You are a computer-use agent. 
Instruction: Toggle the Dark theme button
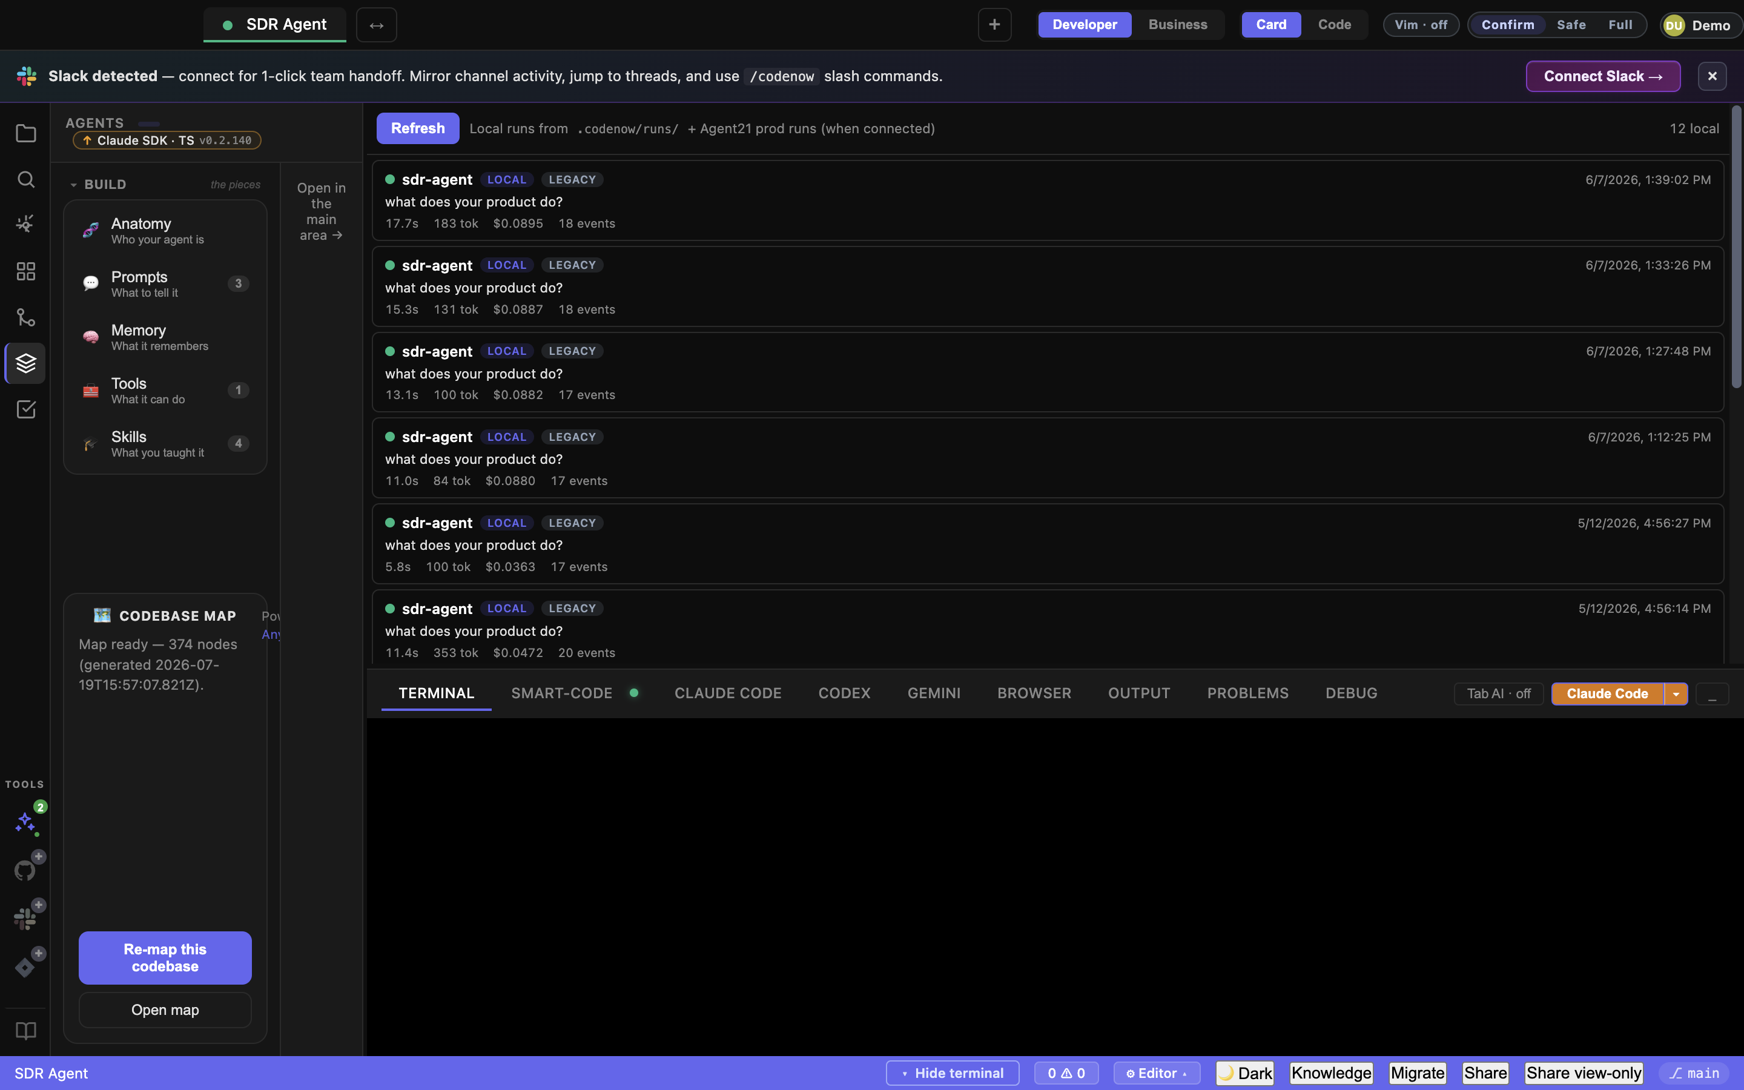1245,1072
